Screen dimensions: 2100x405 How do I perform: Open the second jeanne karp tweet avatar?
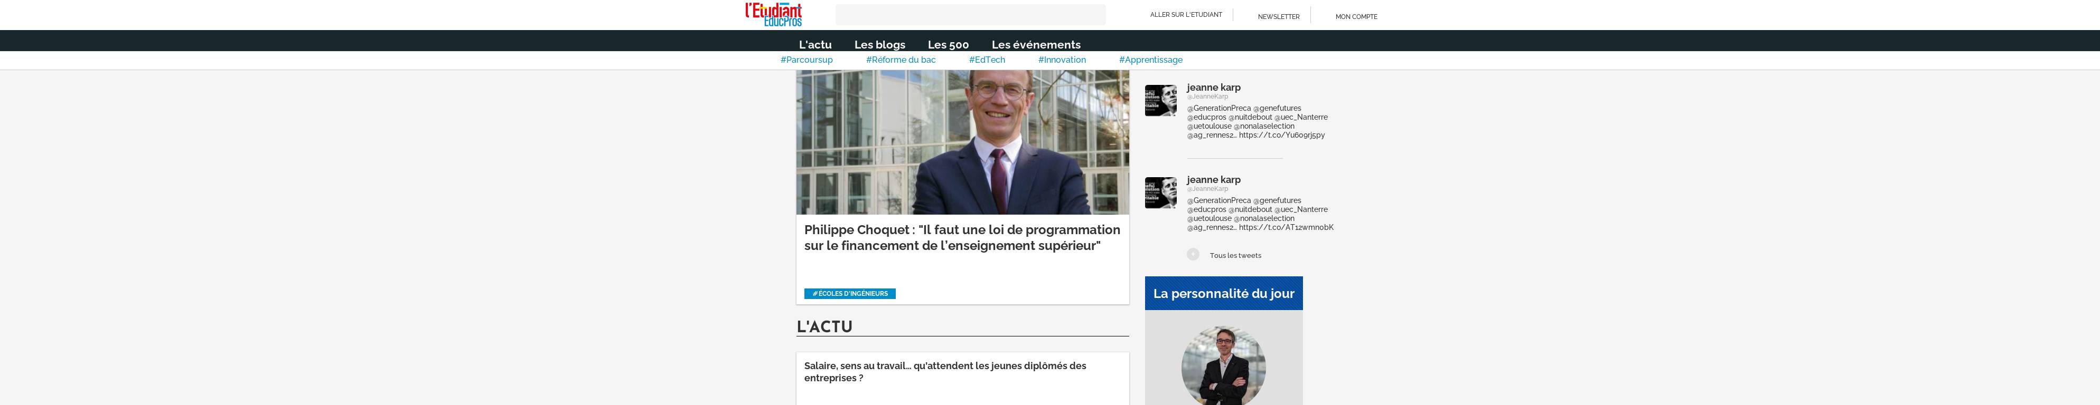[x=1160, y=192]
